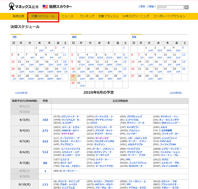Go to next month 2026年9月»
Screen dimensions: 198x189
(176, 93)
